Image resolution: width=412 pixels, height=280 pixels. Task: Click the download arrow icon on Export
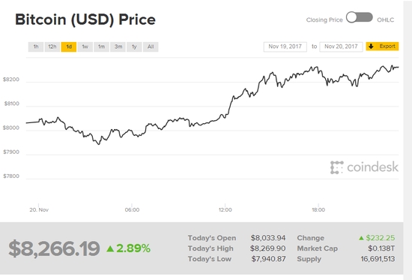tap(371, 47)
